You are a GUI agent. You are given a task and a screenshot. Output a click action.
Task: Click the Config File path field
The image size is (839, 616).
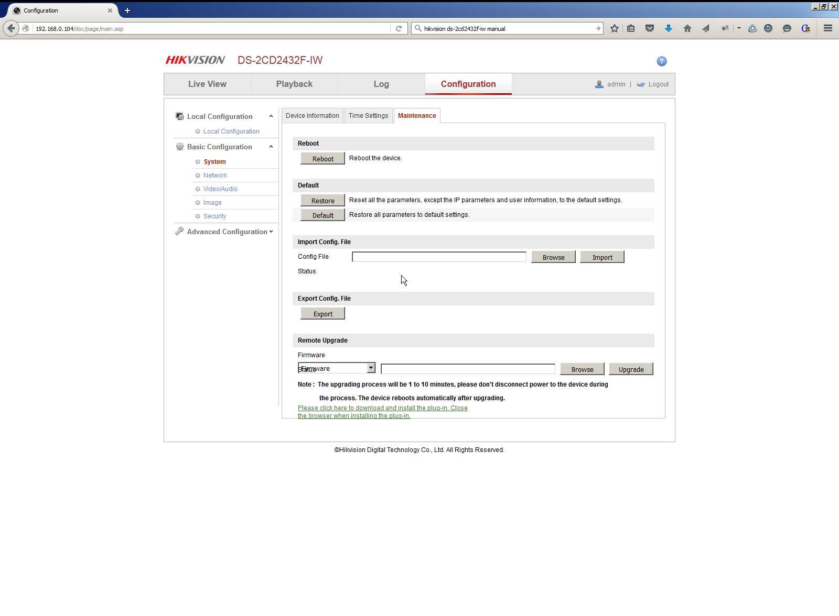pyautogui.click(x=439, y=257)
